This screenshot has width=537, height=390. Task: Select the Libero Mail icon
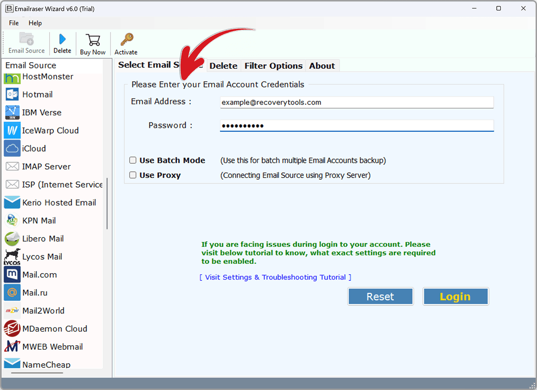12,238
